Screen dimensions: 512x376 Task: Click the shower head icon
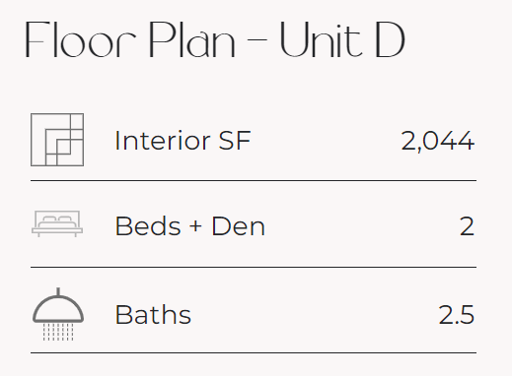58,314
